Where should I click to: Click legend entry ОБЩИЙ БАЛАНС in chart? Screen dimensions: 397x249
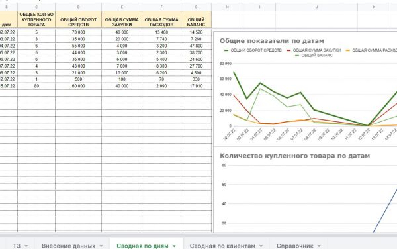[314, 55]
